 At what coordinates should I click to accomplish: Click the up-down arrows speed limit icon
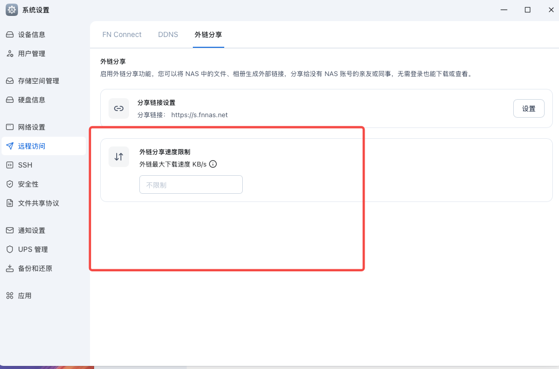[x=119, y=157]
